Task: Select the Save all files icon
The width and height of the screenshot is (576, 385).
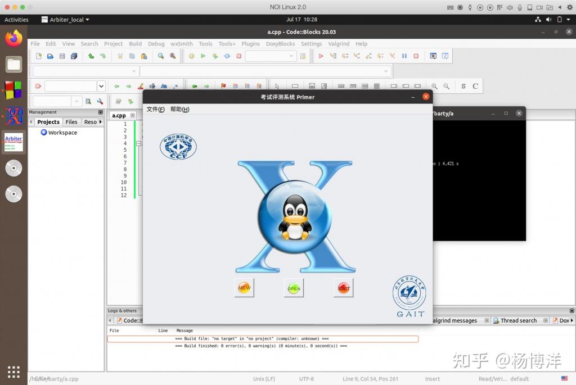Action: point(75,56)
